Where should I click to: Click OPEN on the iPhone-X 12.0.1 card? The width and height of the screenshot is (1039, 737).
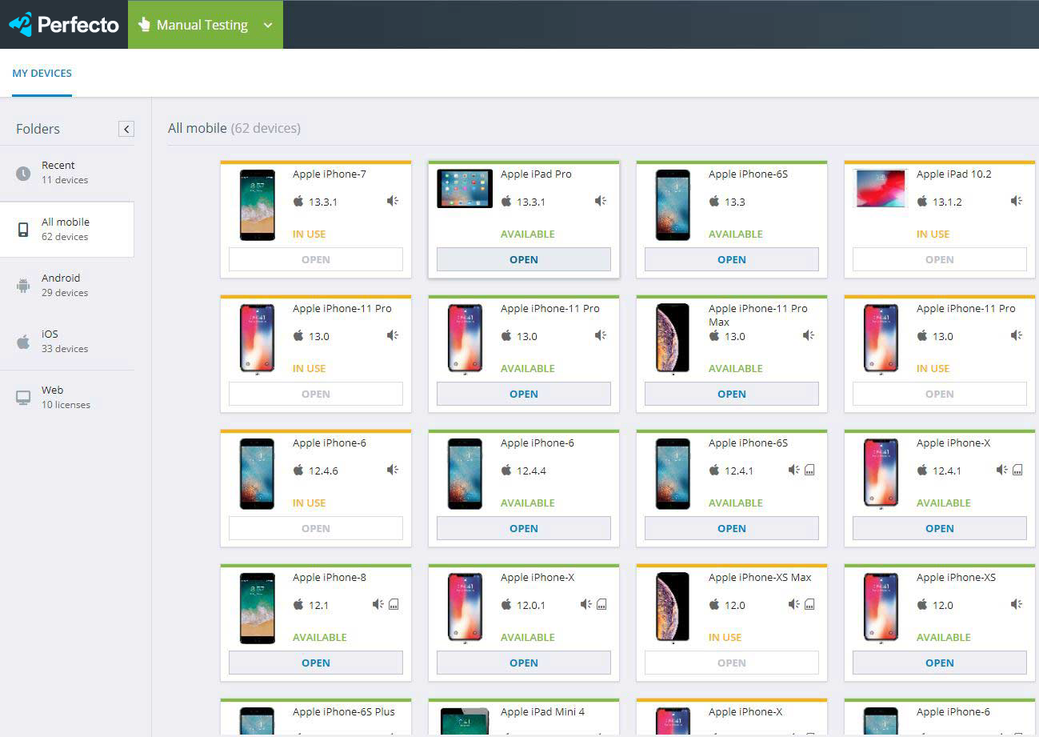coord(524,663)
